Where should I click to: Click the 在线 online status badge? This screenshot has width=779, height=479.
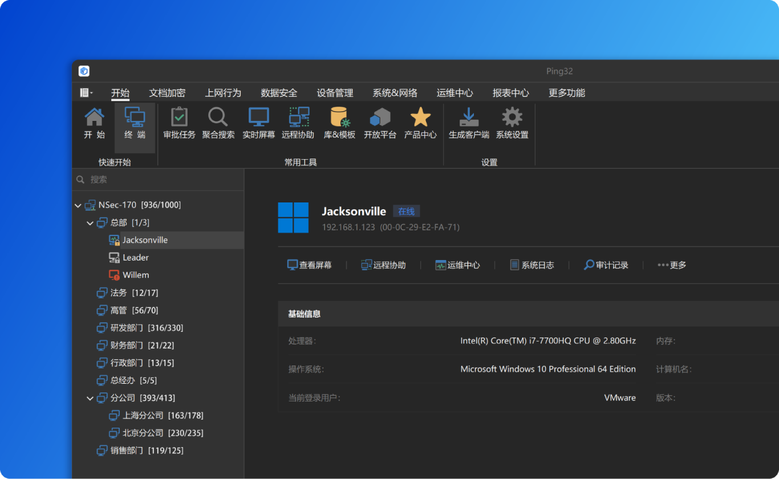coord(407,212)
